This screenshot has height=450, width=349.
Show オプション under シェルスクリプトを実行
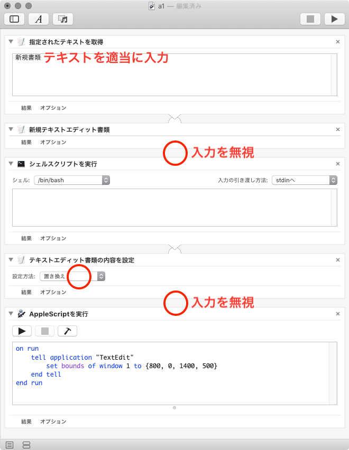click(x=53, y=239)
